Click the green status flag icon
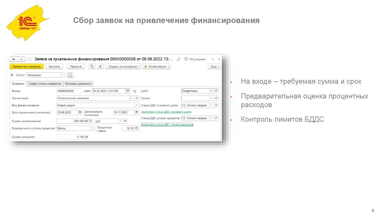 (x=12, y=75)
